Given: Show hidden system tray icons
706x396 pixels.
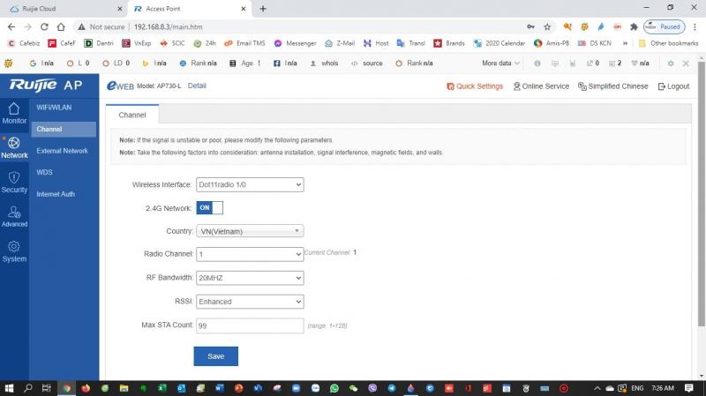Looking at the screenshot, I should [x=597, y=388].
